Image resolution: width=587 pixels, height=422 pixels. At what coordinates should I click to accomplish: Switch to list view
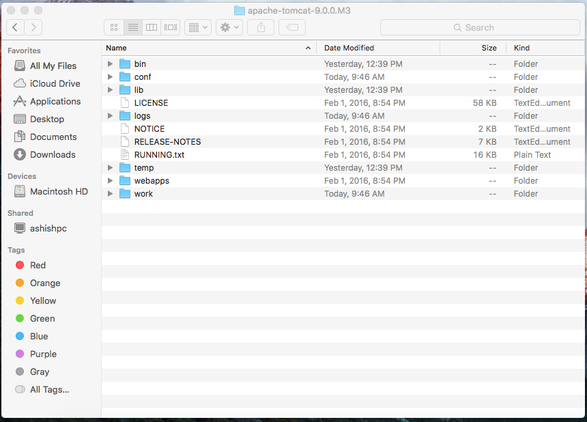[133, 27]
